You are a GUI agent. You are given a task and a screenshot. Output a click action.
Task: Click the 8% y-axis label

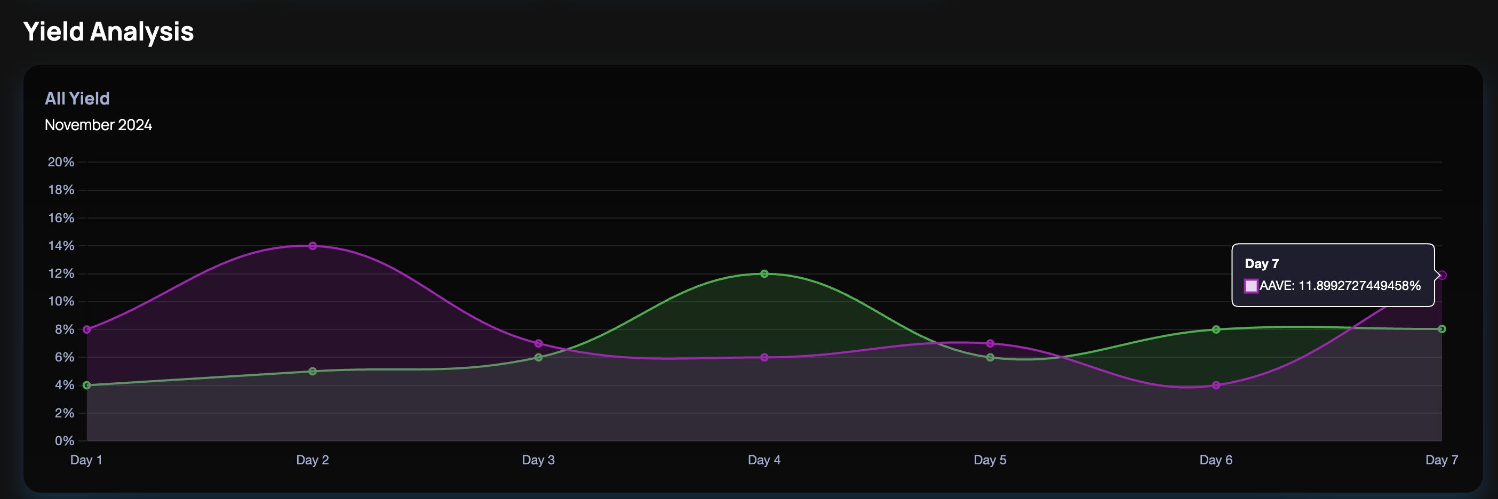click(x=65, y=329)
